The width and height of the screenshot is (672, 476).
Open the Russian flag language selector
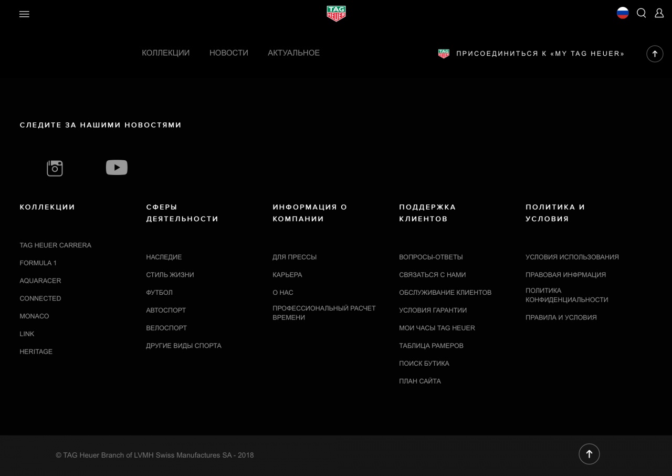click(x=623, y=13)
